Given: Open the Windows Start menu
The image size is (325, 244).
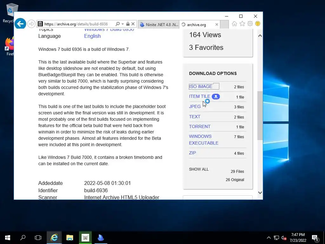Looking at the screenshot, I should [x=8, y=238].
